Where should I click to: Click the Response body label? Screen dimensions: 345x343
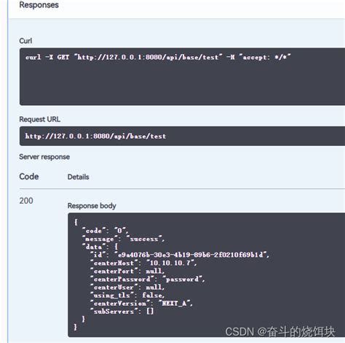[x=92, y=206]
